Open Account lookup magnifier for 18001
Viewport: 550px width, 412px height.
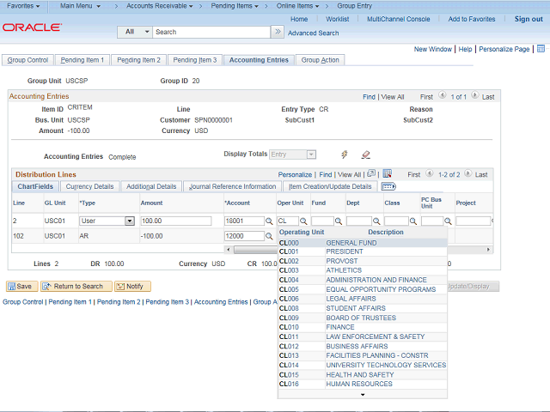269,221
